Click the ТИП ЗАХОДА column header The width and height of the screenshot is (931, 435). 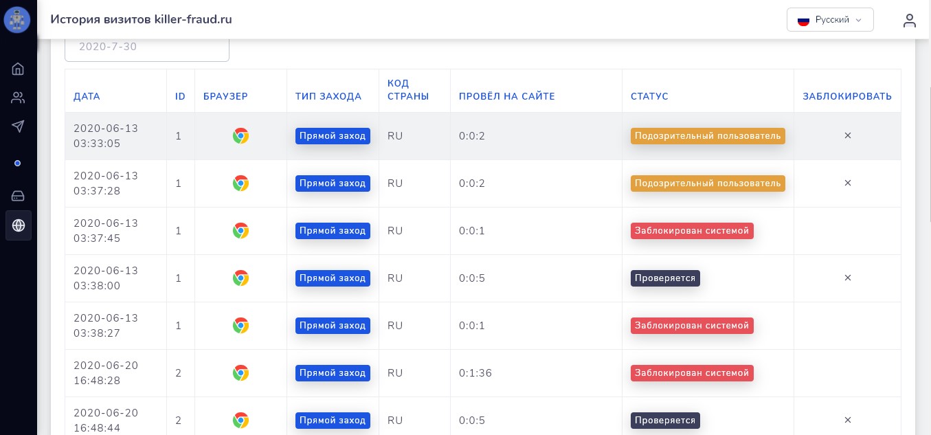(x=328, y=96)
